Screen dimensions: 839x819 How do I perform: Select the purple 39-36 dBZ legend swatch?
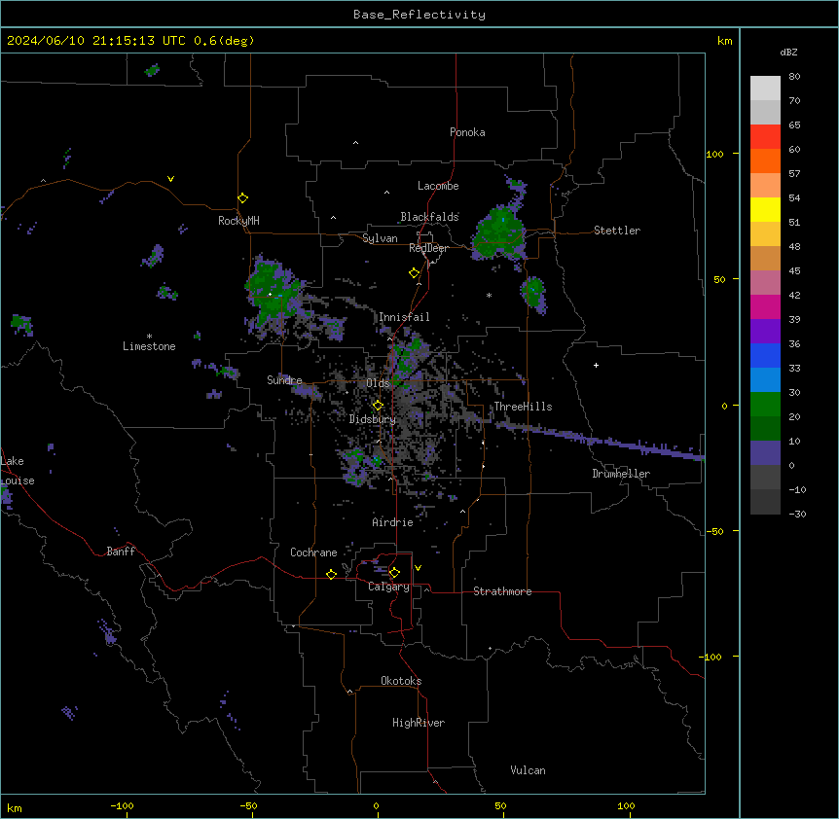(x=765, y=332)
